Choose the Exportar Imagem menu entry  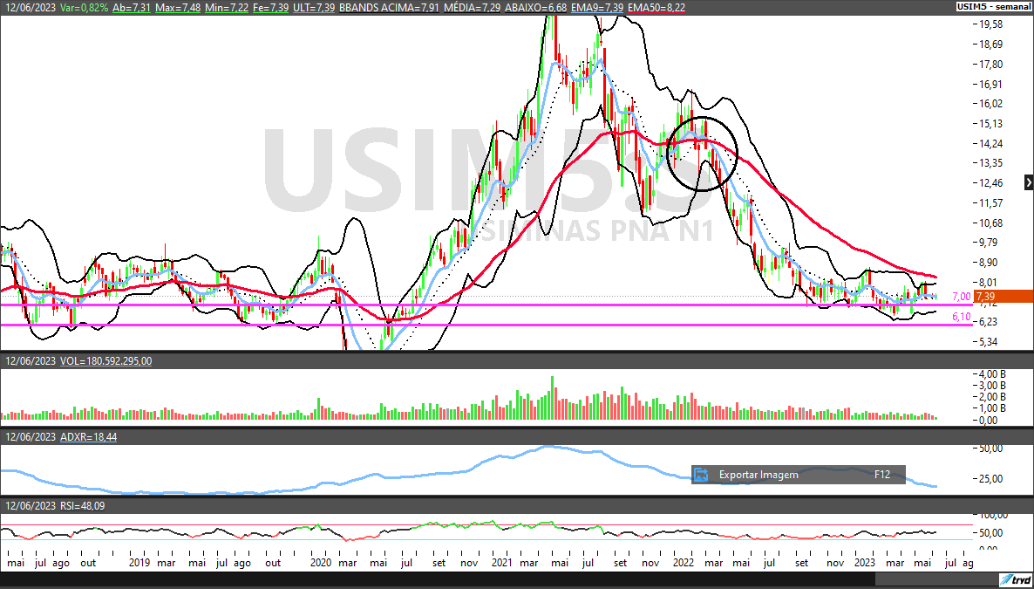click(x=758, y=475)
